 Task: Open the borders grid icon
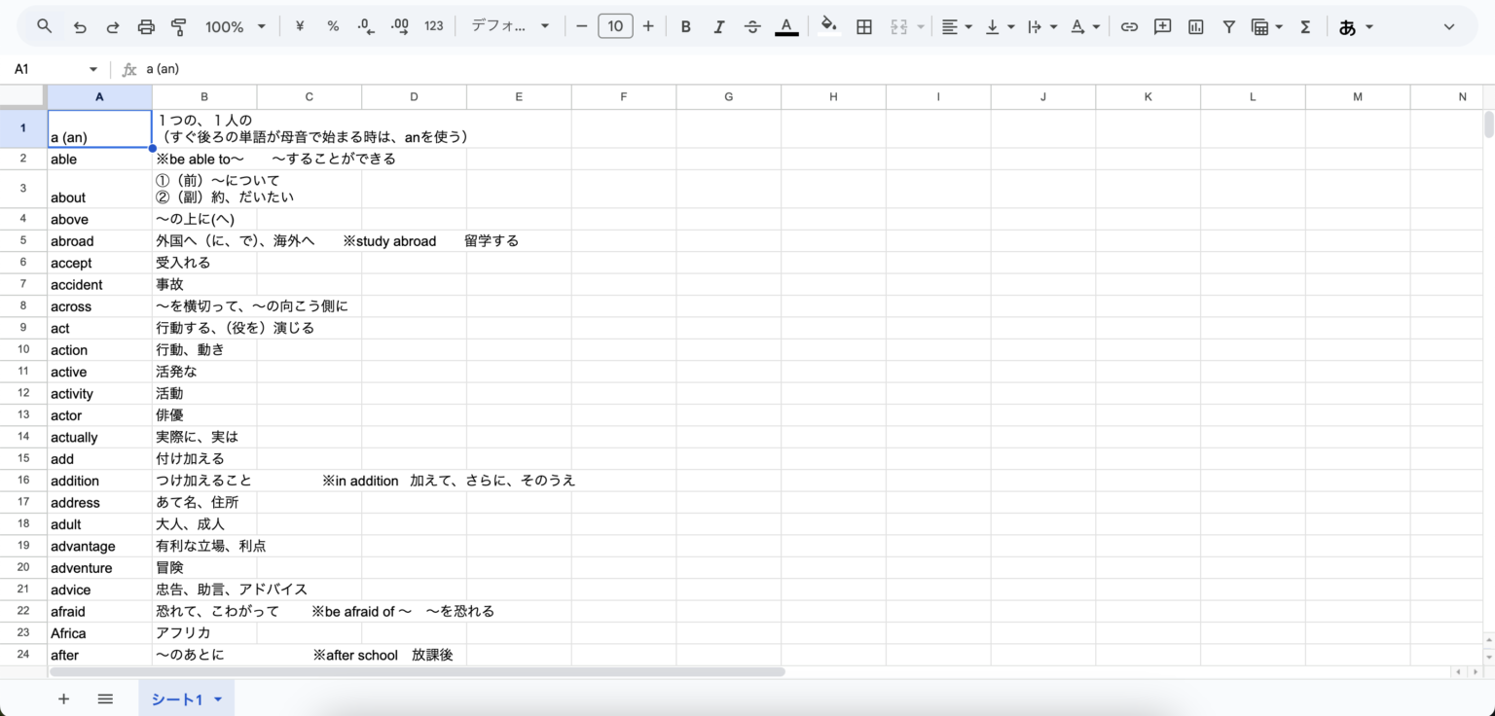coord(863,27)
